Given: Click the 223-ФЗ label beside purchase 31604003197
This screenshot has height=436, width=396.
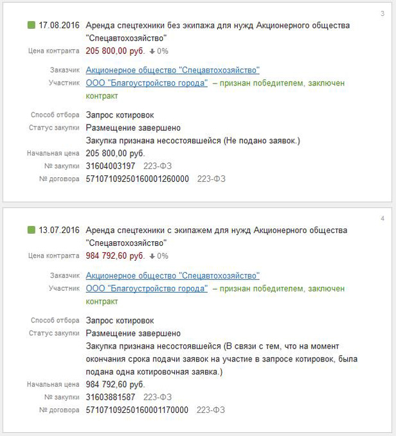Looking at the screenshot, I should 157,166.
